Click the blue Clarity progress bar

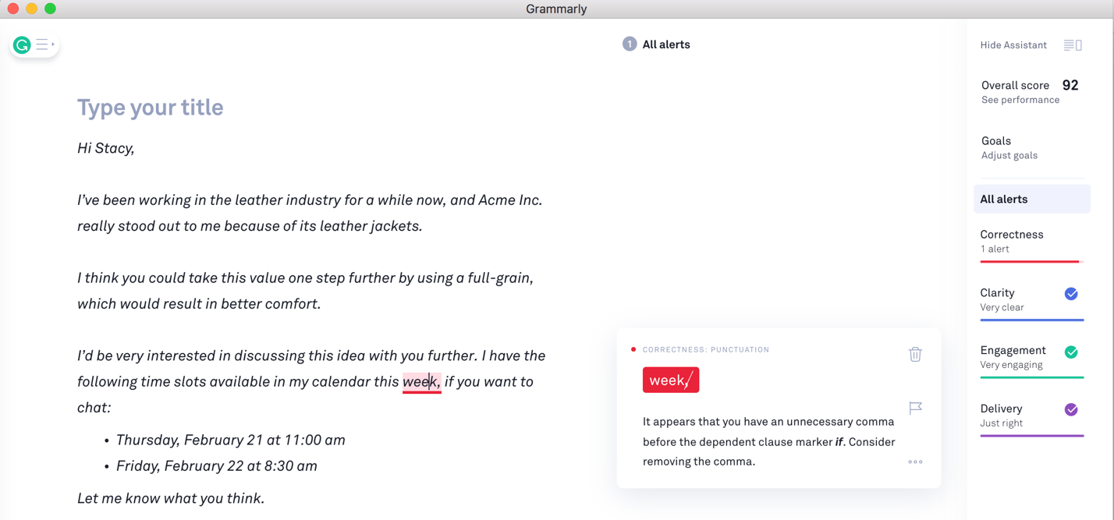1031,320
